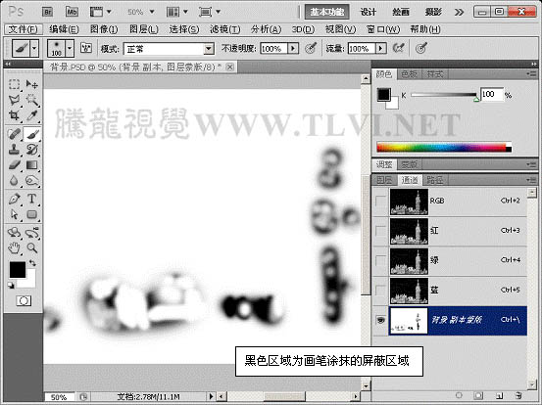This screenshot has height=405, width=542.
Task: Select the 绘画 workspace
Action: 401,12
